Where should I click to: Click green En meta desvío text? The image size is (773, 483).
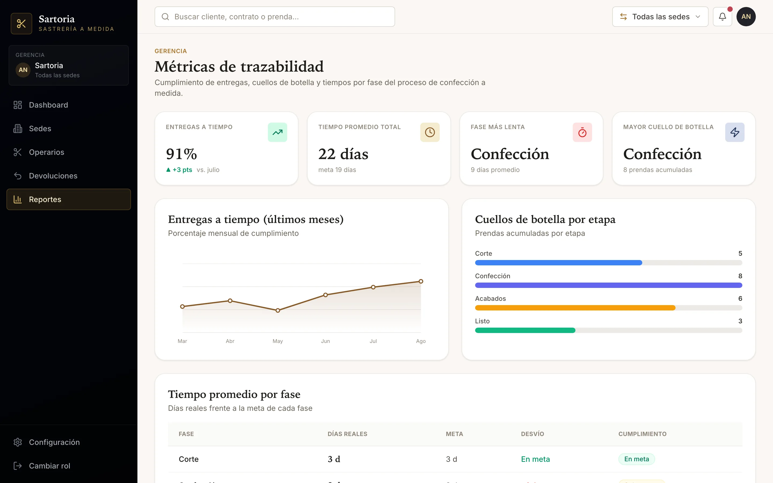click(535, 459)
